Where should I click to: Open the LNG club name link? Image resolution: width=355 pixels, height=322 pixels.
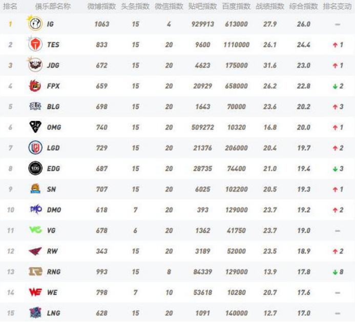click(x=53, y=313)
